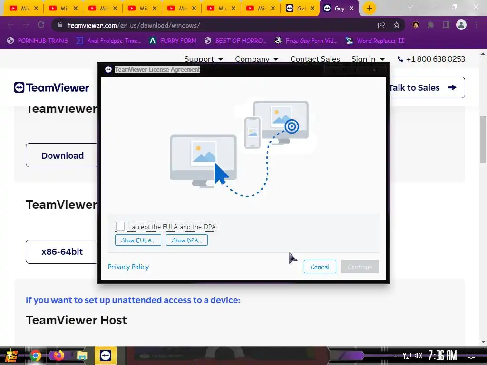Click the extension avatar icon beside the star
Image resolution: width=487 pixels, height=365 pixels.
point(416,25)
